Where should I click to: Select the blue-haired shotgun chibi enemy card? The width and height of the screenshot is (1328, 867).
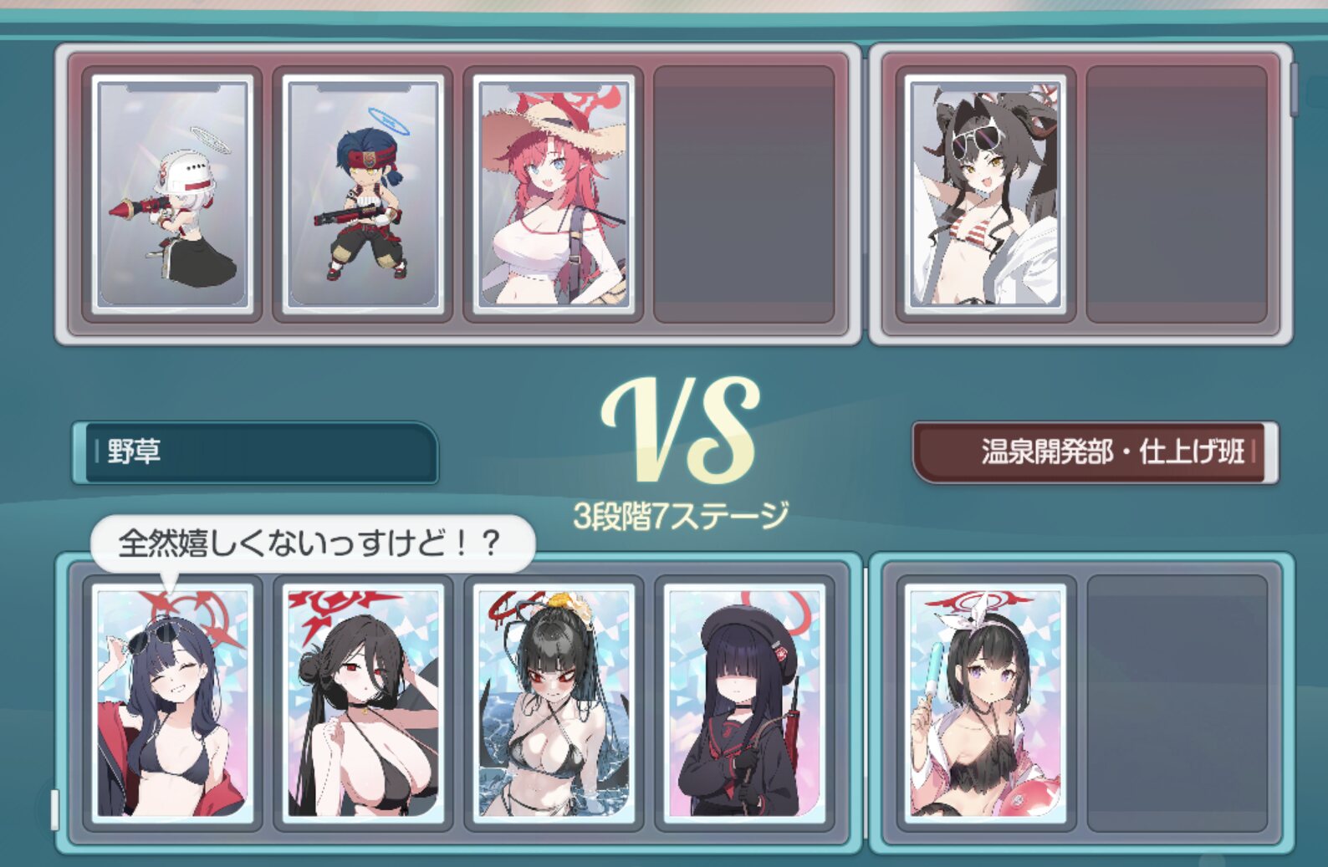(363, 194)
